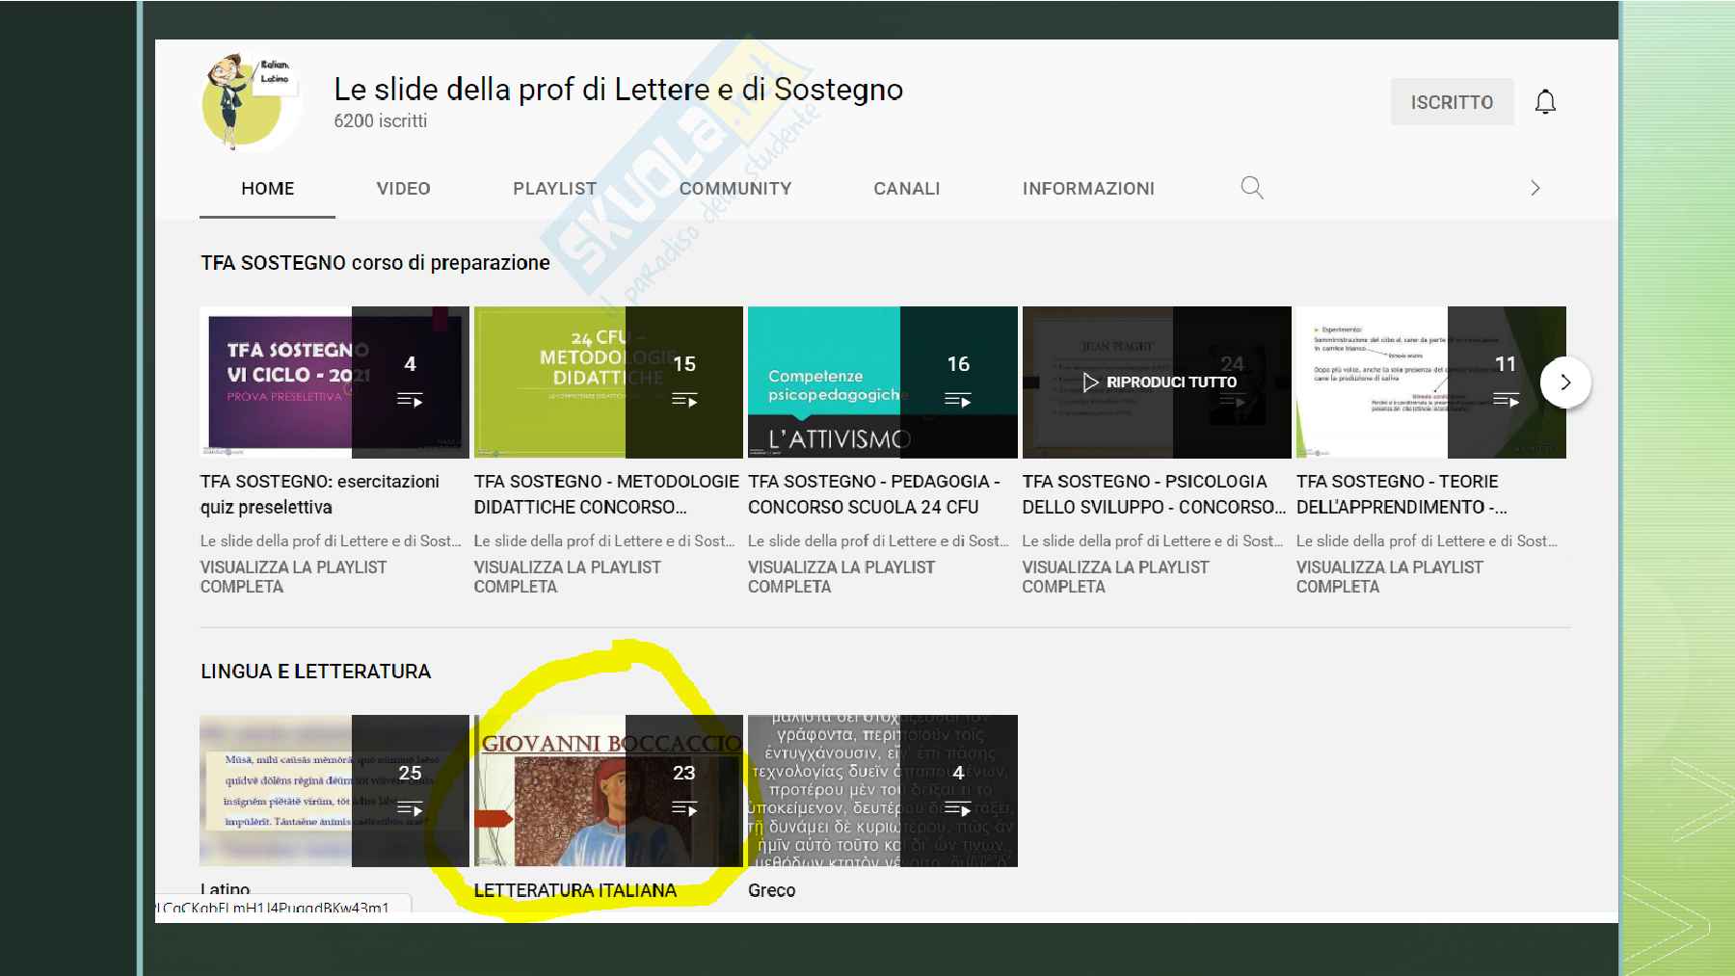
Task: Open the channel search magnifier icon
Action: click(x=1251, y=188)
